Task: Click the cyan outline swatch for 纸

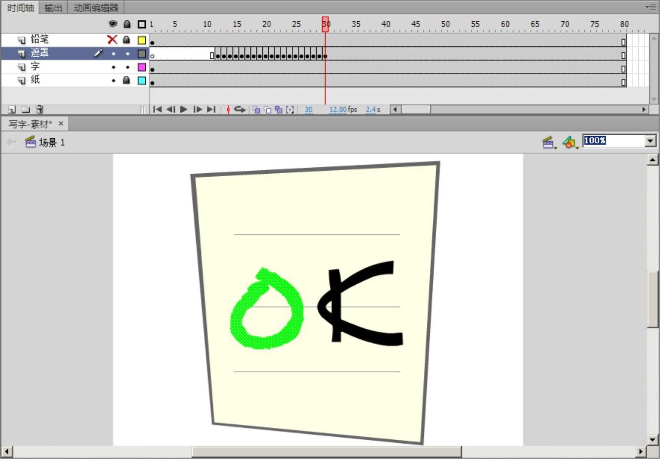Action: 142,80
